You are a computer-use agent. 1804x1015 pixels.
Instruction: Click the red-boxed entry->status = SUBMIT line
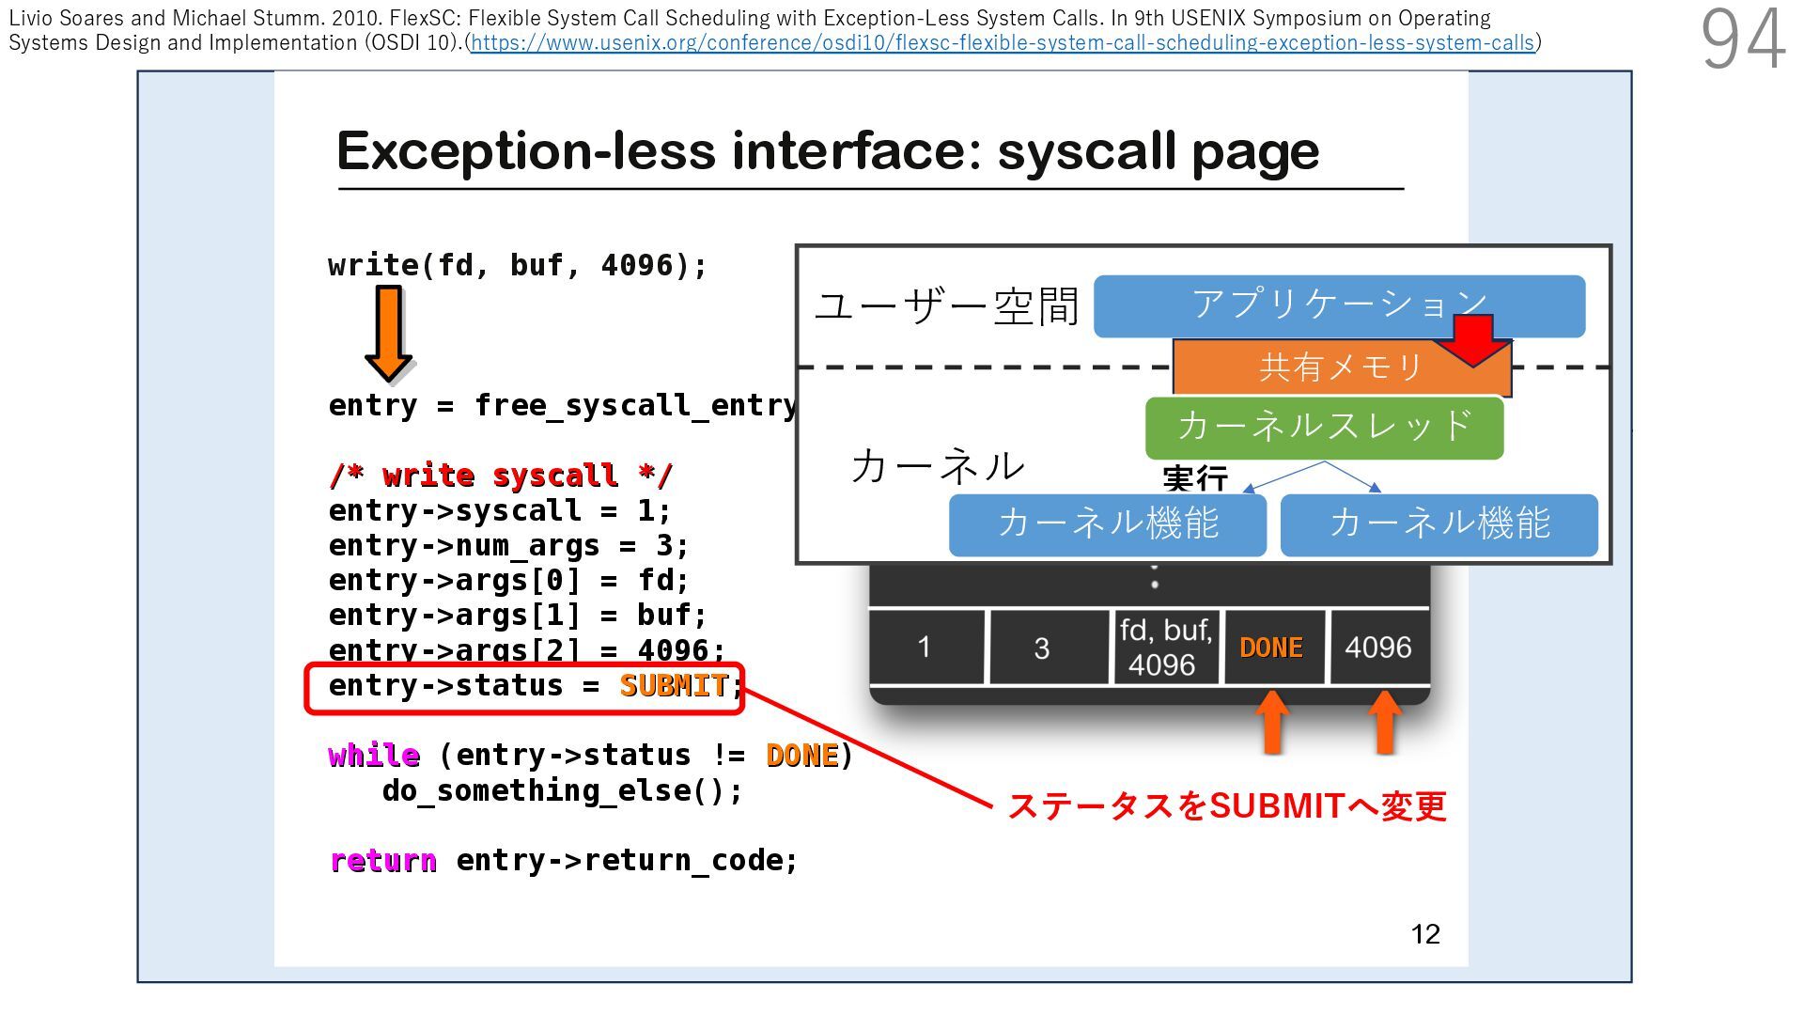pyautogui.click(x=524, y=687)
